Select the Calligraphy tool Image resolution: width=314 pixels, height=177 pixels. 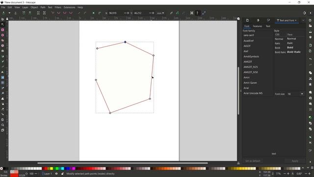[x=2, y=67]
